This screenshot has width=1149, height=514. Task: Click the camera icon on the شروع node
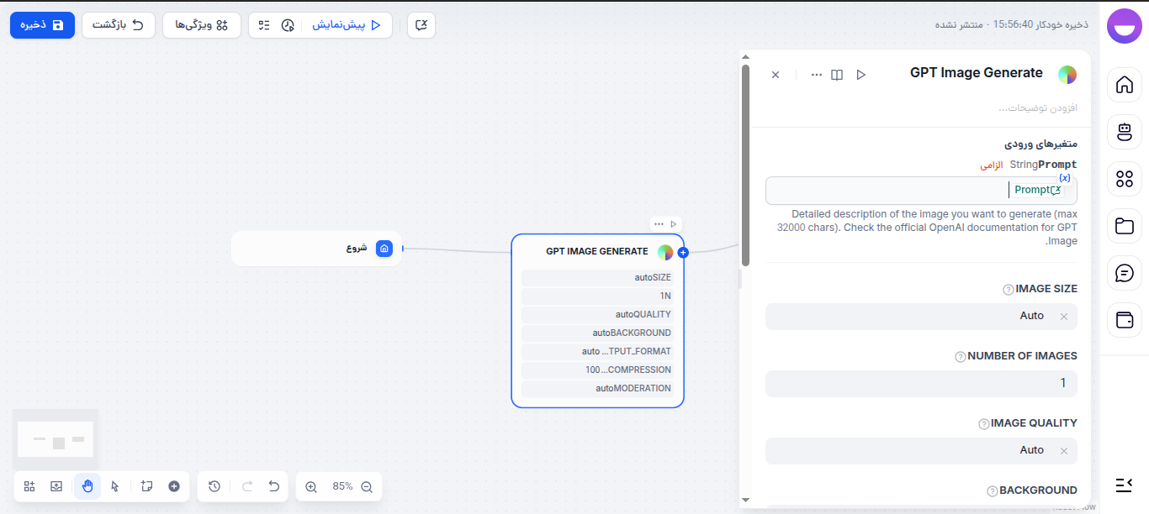(x=384, y=248)
